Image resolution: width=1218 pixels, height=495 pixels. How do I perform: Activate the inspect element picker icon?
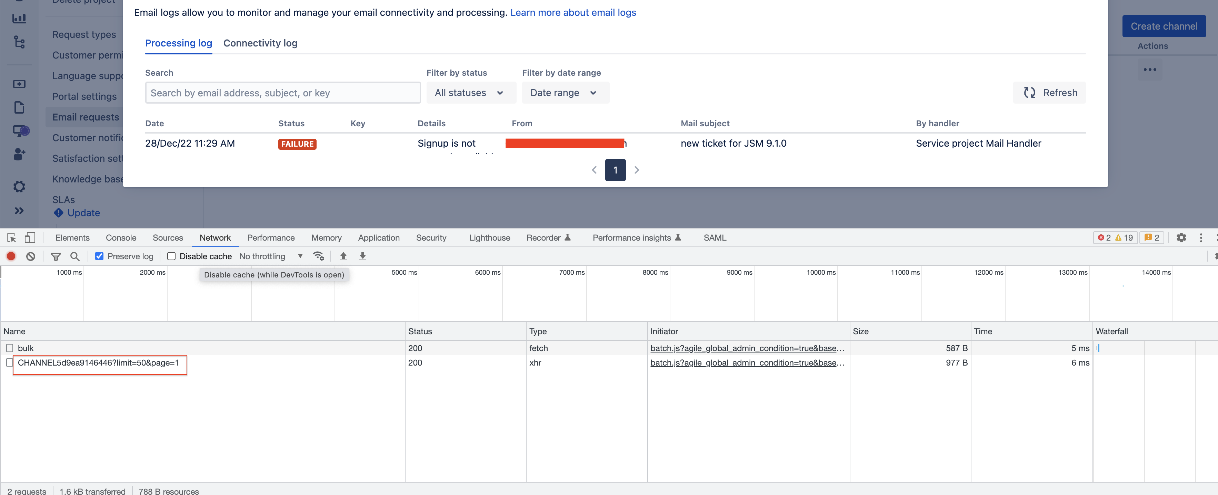tap(11, 238)
